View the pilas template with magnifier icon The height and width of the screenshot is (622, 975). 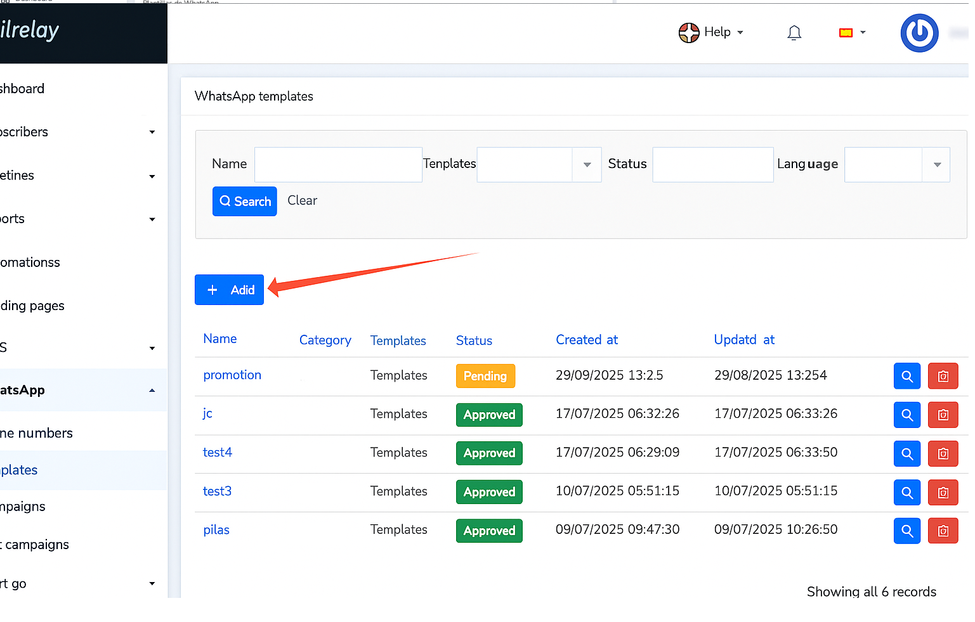point(907,531)
